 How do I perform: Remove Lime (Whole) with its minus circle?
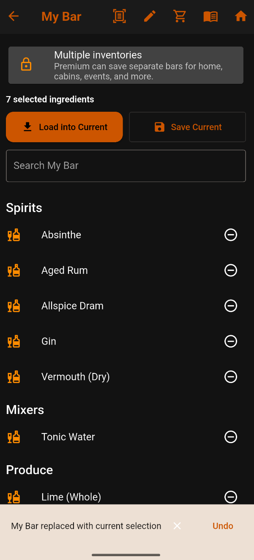tap(231, 497)
